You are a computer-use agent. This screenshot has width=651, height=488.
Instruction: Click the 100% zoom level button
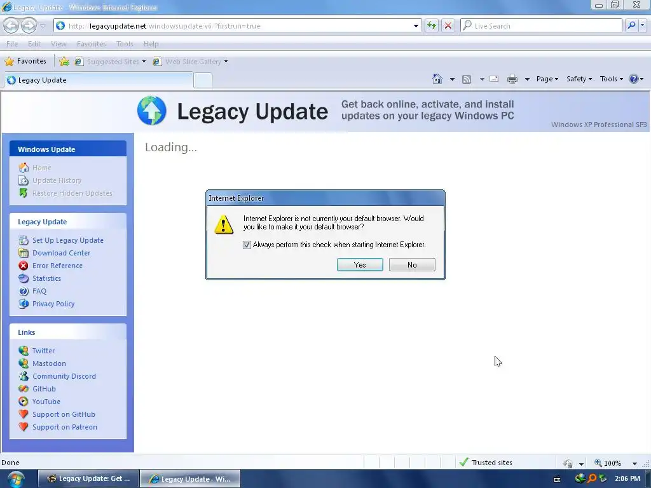[x=608, y=463]
